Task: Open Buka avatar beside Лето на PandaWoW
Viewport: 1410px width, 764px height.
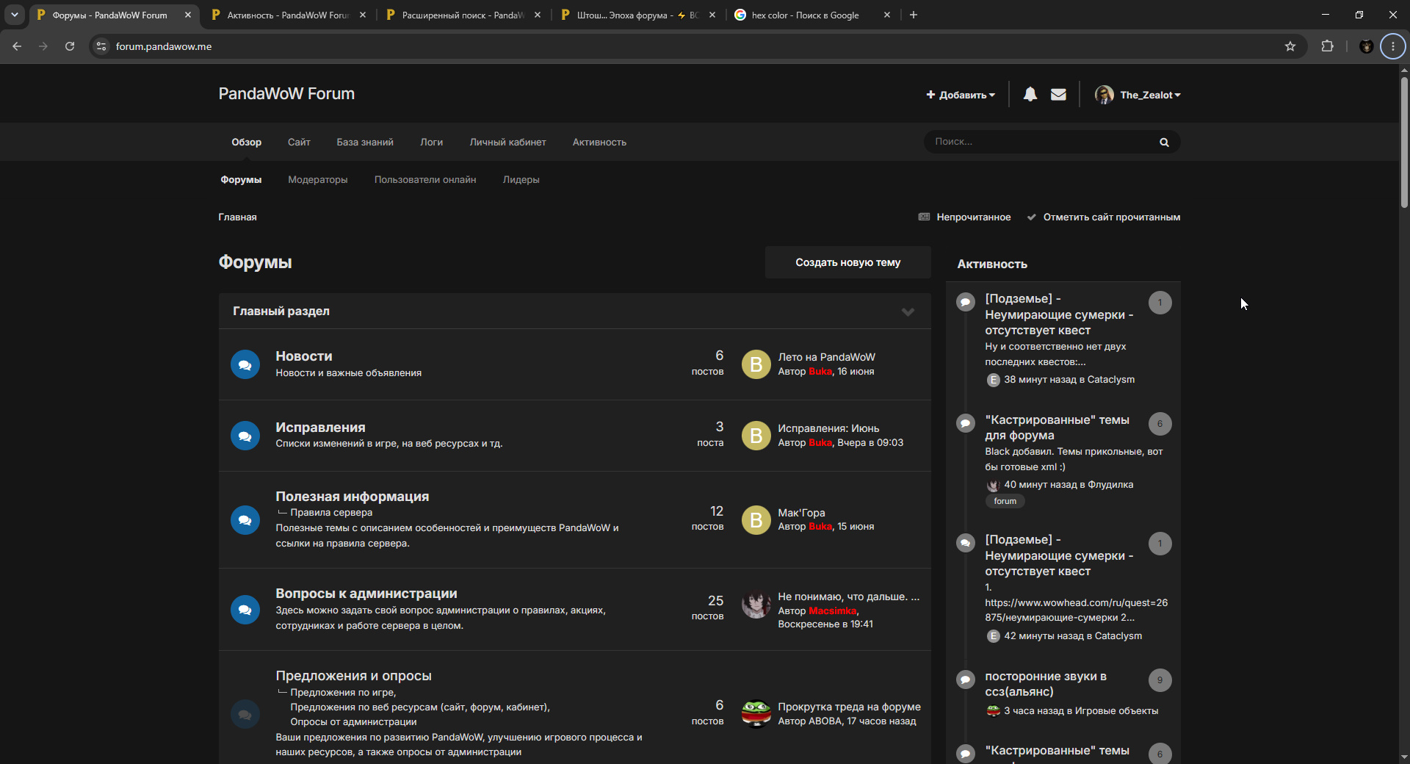Action: (x=756, y=364)
